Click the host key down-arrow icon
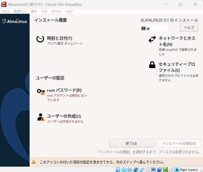The image size is (203, 172). point(177,170)
